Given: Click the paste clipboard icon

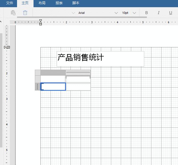Looking at the screenshot, I should point(13,13).
